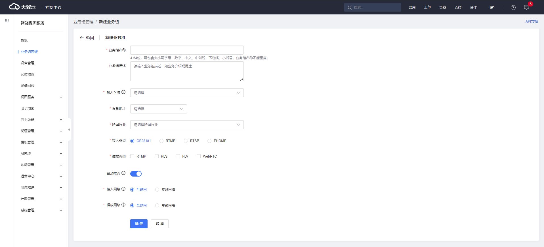Click the help icon next to 接入网络
Screen dimensions: 544x247
point(123,189)
